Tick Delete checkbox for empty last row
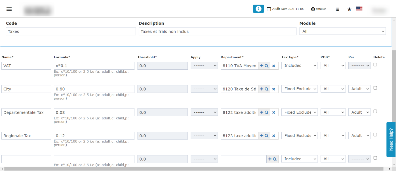This screenshot has width=396, height=171. pyautogui.click(x=375, y=158)
